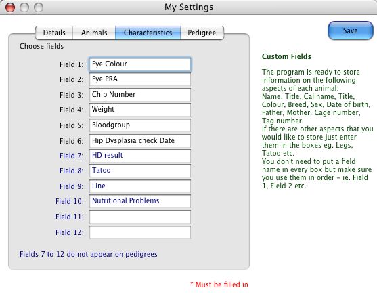Image resolution: width=377 pixels, height=296 pixels.
Task: Open the Animals tab
Action: point(94,33)
